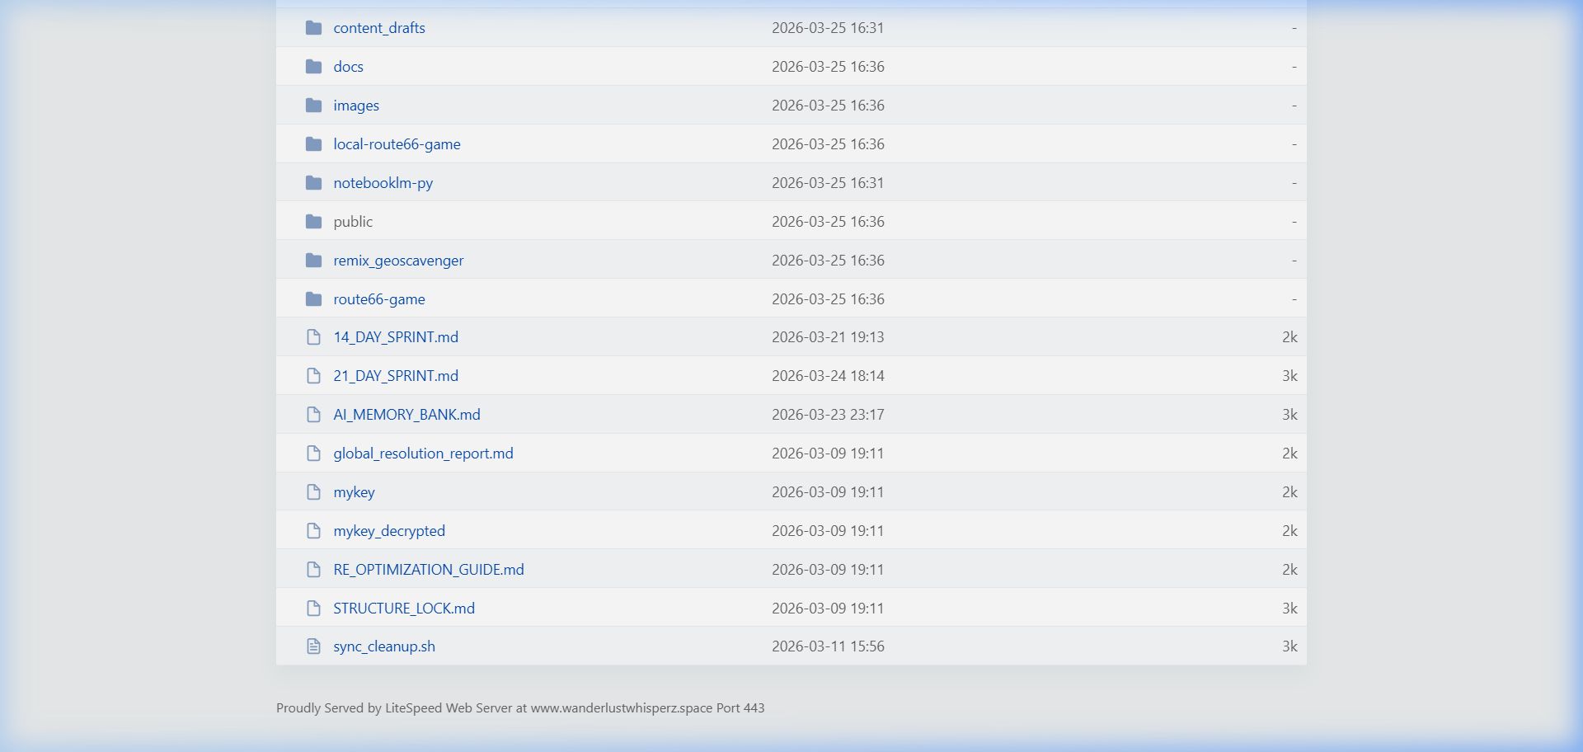Image resolution: width=1583 pixels, height=752 pixels.
Task: Click the folder icon next to route66-game
Action: (313, 299)
